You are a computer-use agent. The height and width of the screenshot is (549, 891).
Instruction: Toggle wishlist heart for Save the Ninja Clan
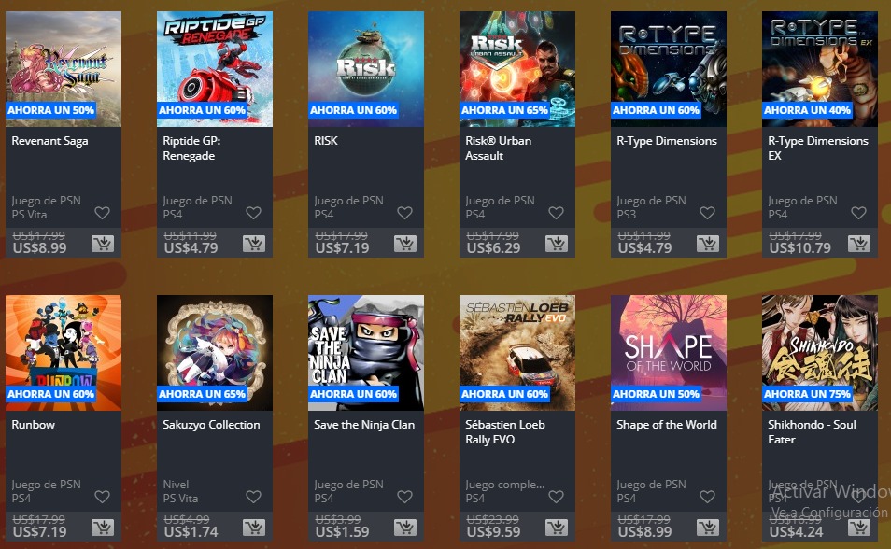coord(404,497)
